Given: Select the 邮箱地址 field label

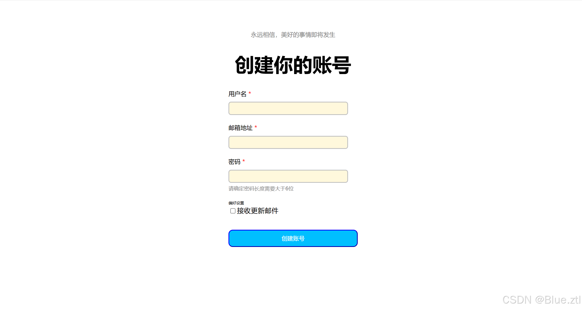Looking at the screenshot, I should [x=240, y=128].
